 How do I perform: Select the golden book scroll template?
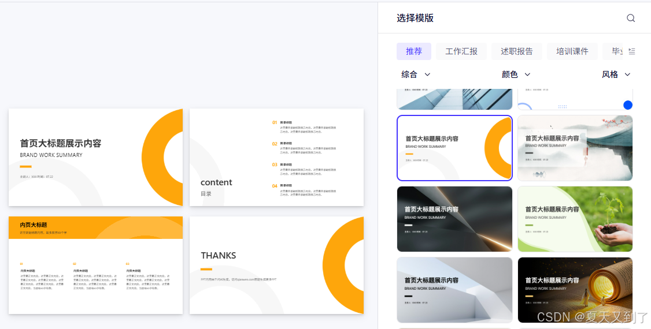(575, 290)
